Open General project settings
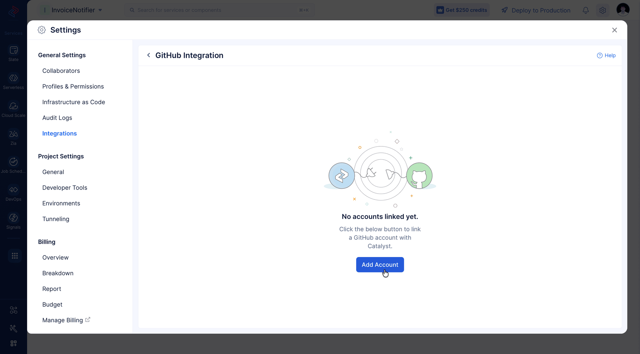 pos(53,172)
